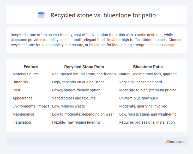Screen dimensions: 193x154
Task: Select cell 'Varied colors and textures'
Action: 84,98
